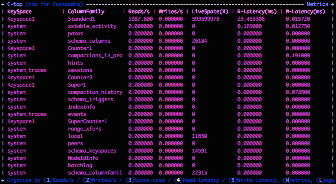The height and width of the screenshot is (184, 336).
Task: Click the Reads/s column header
Action: [x=139, y=12]
